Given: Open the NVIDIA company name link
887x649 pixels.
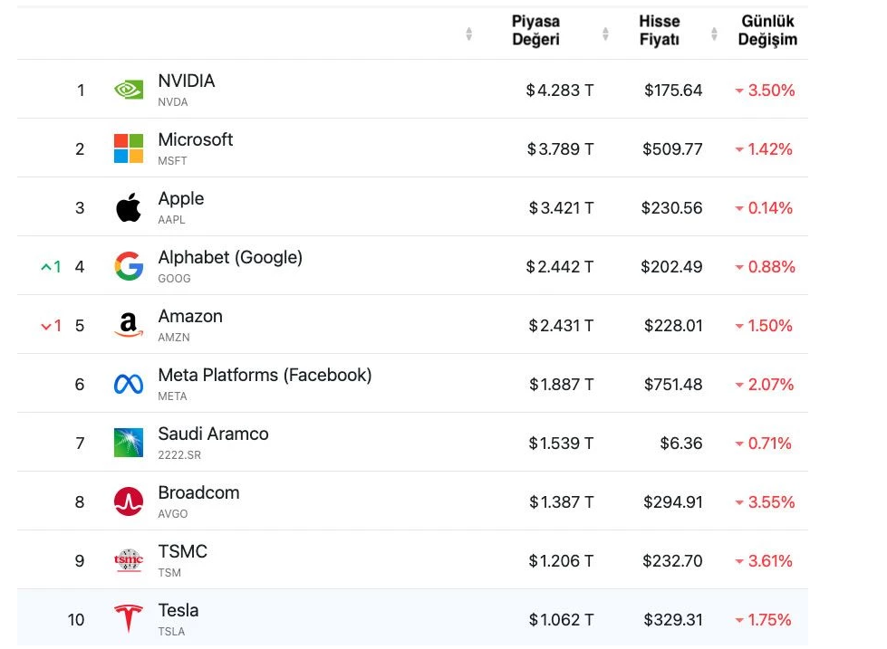Looking at the screenshot, I should click(187, 81).
